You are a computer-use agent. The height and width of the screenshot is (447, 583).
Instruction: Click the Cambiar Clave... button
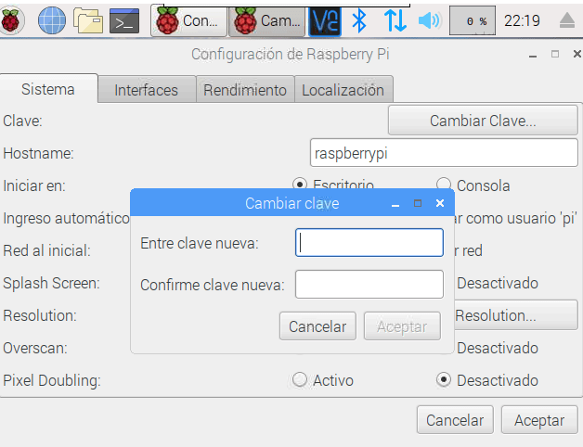click(483, 121)
